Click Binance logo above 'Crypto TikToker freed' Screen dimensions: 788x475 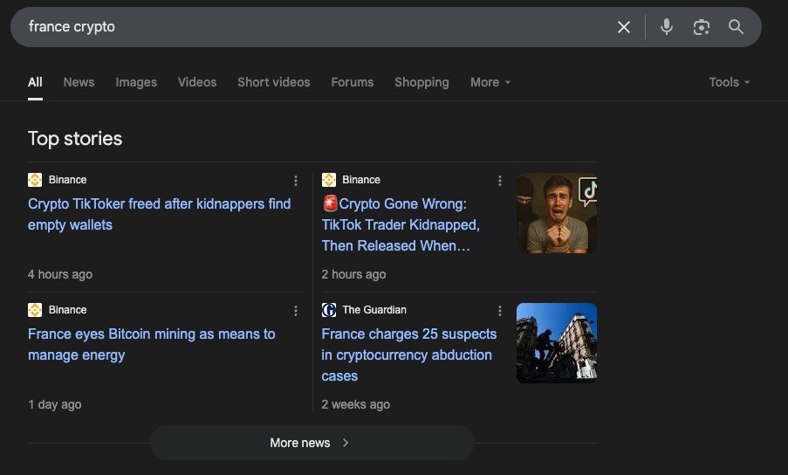(35, 180)
